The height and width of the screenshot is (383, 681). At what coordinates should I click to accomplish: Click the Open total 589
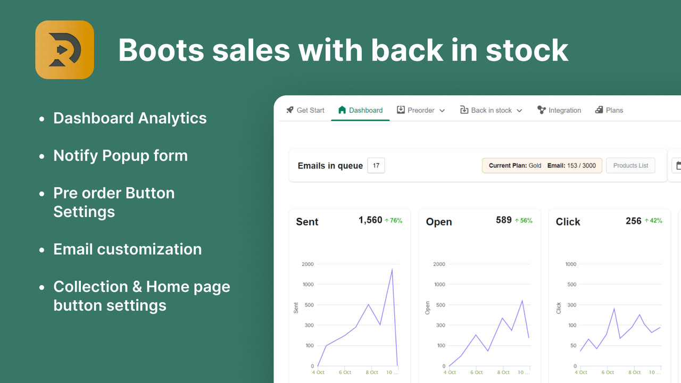(x=504, y=220)
